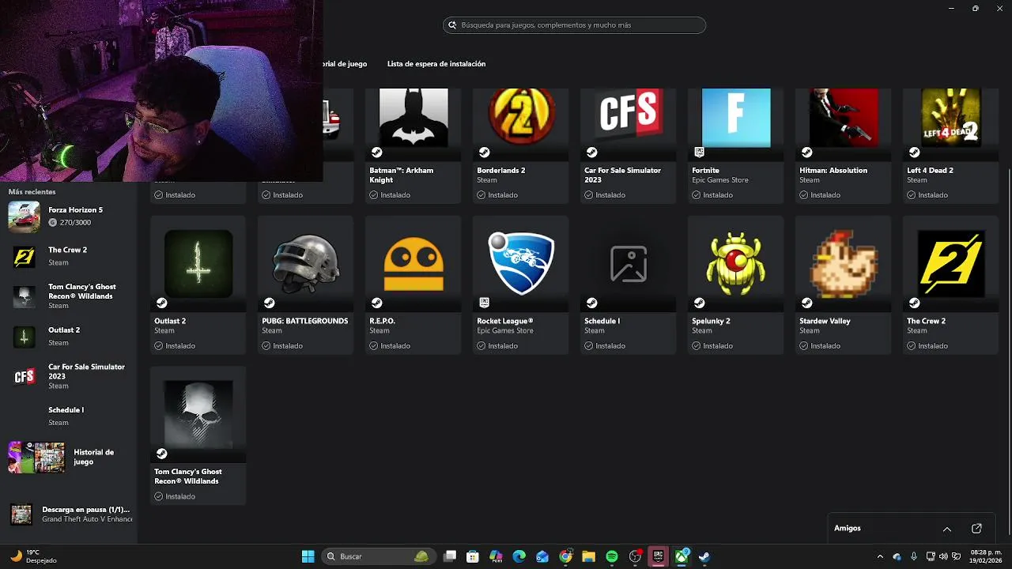Open the Borderlands 2 game tile

pyautogui.click(x=520, y=145)
